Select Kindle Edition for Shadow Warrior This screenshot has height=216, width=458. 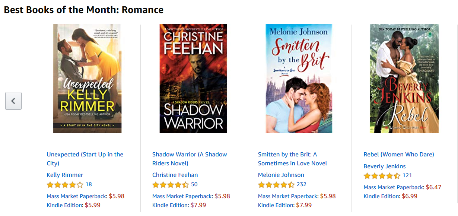(x=171, y=205)
